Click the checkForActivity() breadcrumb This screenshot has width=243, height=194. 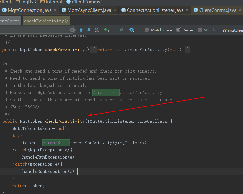pos(46,21)
